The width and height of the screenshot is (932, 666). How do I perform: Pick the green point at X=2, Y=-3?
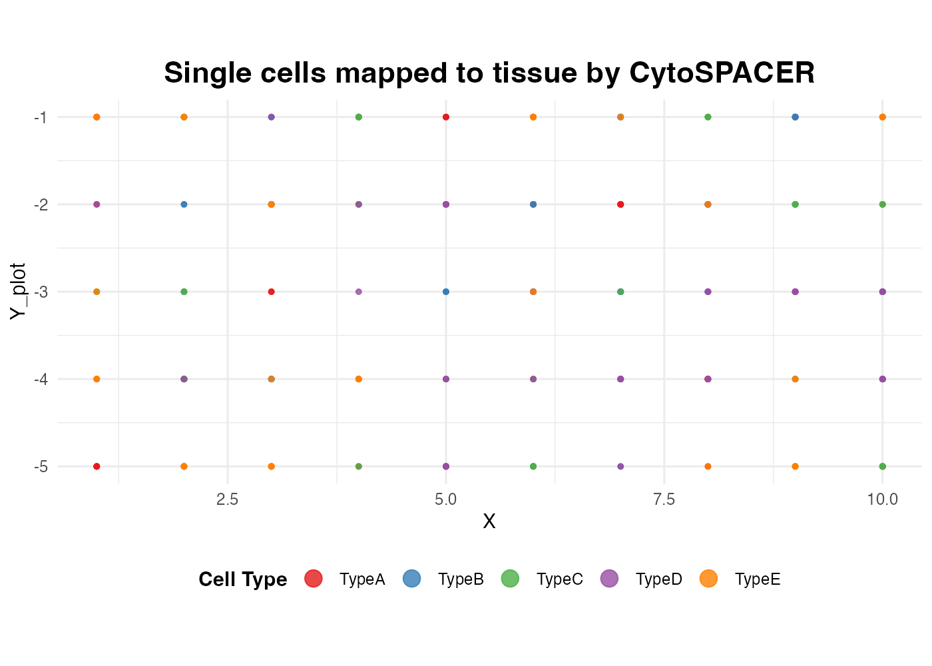[x=184, y=292]
